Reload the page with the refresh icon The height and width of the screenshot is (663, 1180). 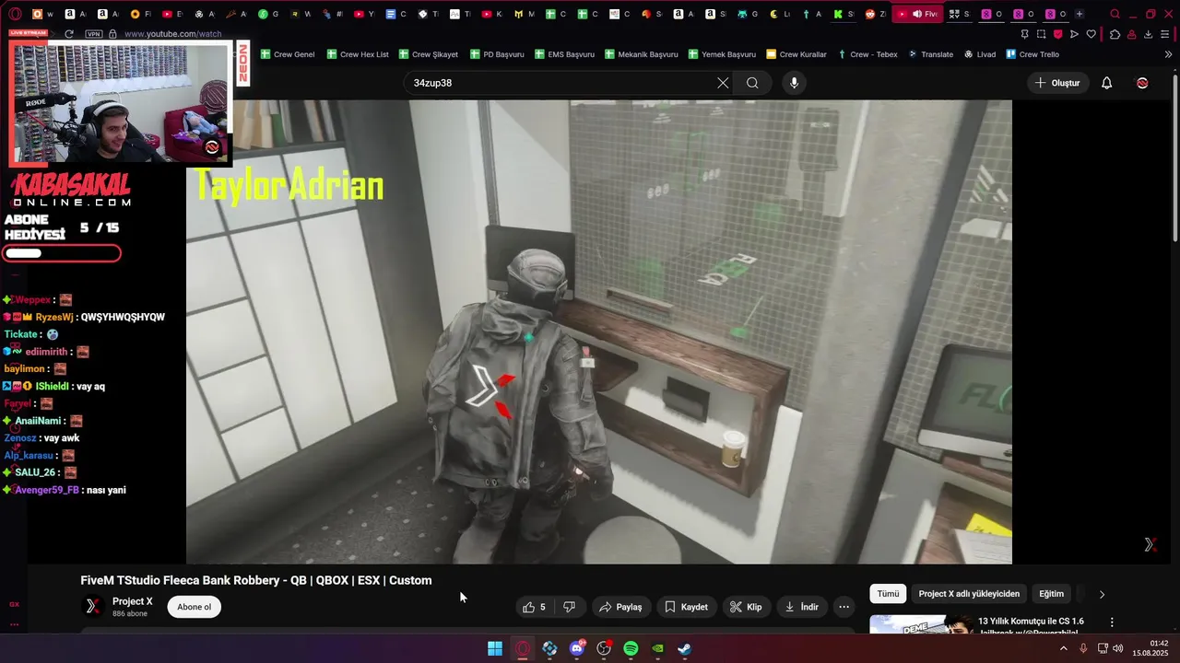(69, 34)
